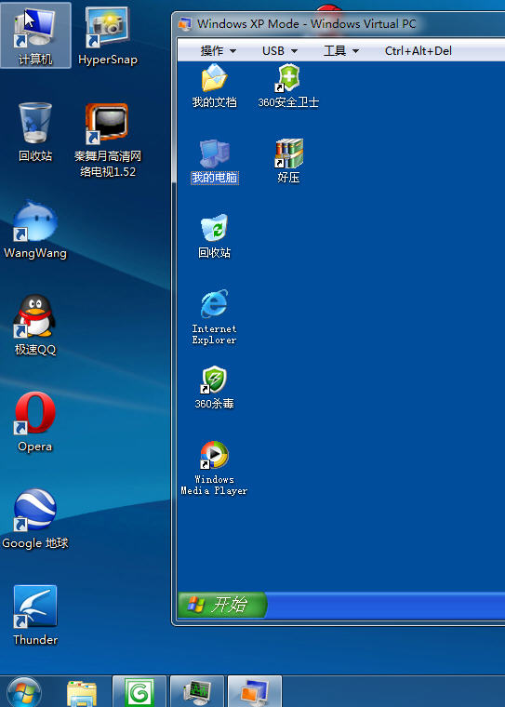Launch Windows Media Player shortcut

coord(214,468)
